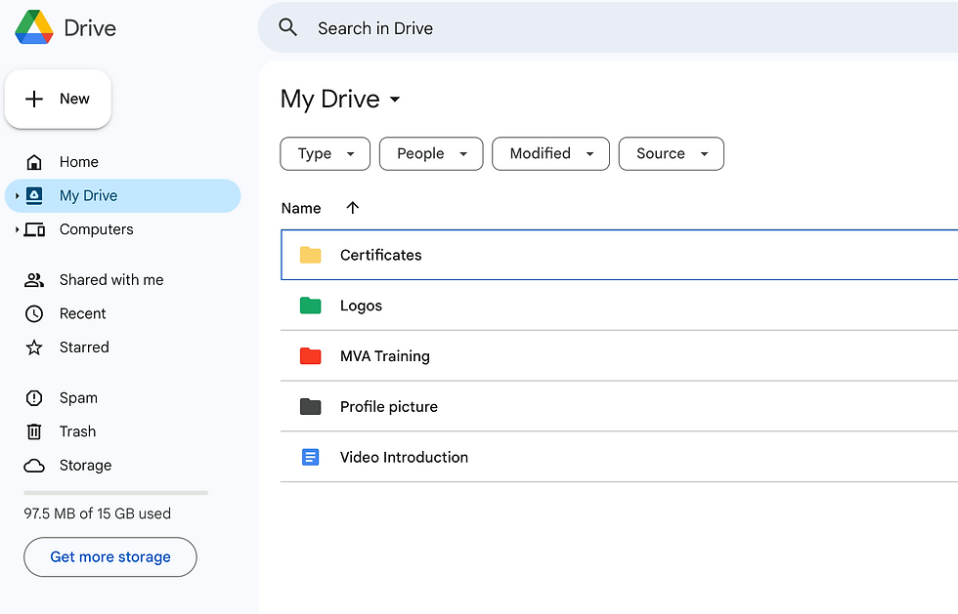The height and width of the screenshot is (614, 958).
Task: Go to Shared with me
Action: tap(110, 280)
